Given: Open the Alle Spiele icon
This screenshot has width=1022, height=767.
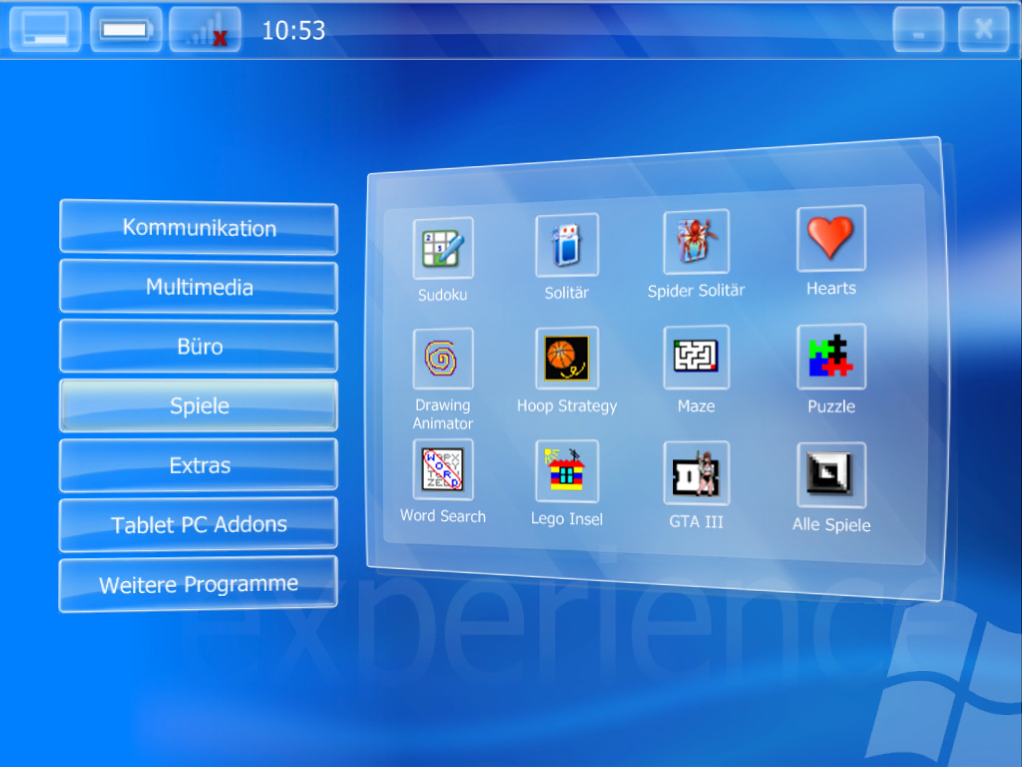Looking at the screenshot, I should (x=831, y=475).
